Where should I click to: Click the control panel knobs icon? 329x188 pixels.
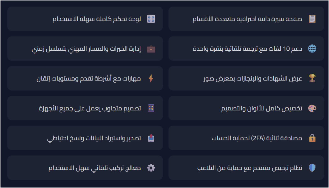[x=151, y=19]
